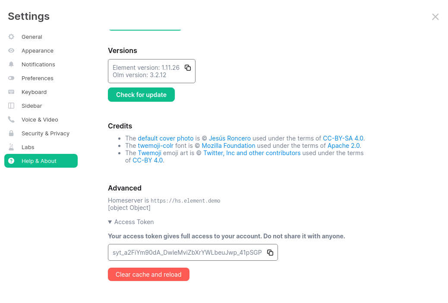The height and width of the screenshot is (303, 448).
Task: Switch to the Keyboard settings tab
Action: click(x=34, y=92)
